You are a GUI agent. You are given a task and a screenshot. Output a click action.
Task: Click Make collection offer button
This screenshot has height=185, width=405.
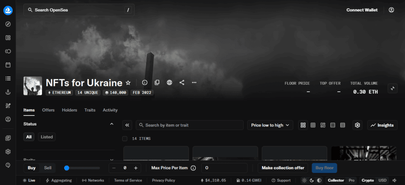point(283,168)
